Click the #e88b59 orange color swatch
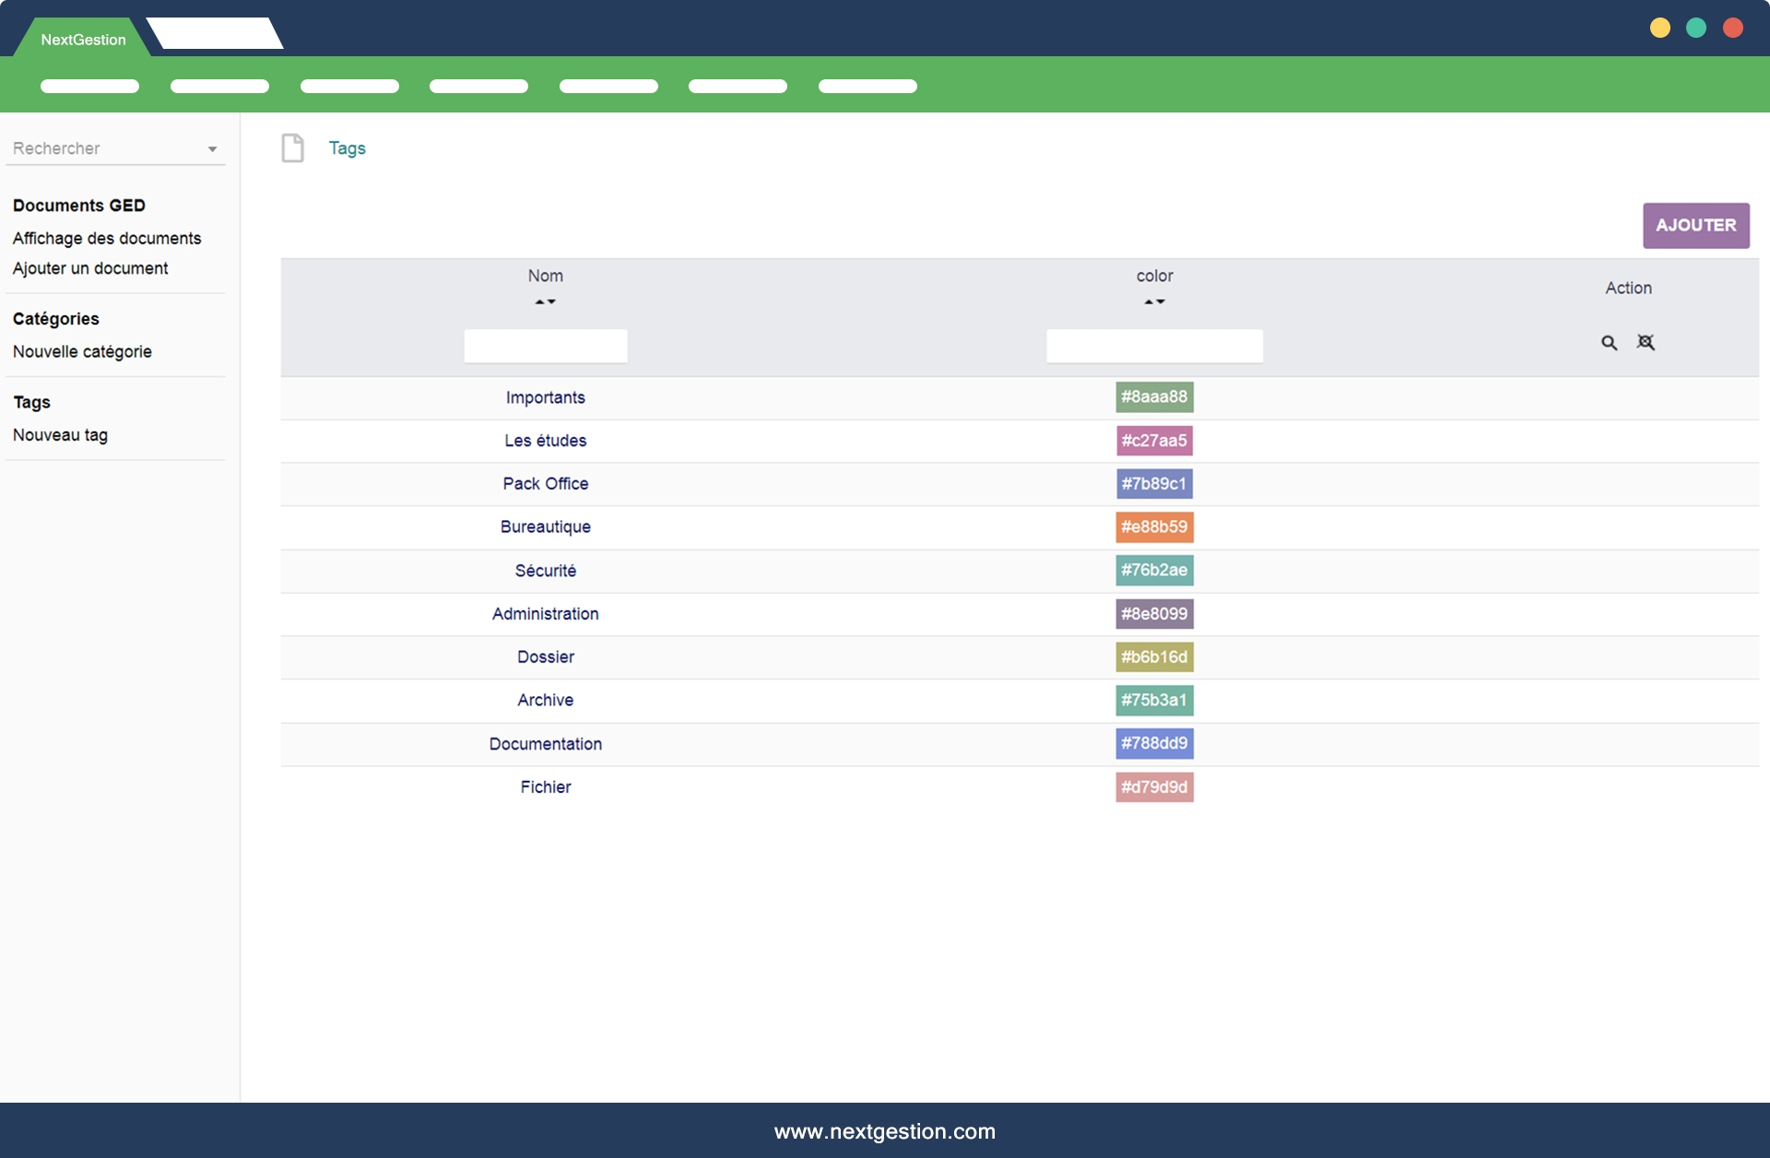The height and width of the screenshot is (1158, 1770). [x=1154, y=526]
